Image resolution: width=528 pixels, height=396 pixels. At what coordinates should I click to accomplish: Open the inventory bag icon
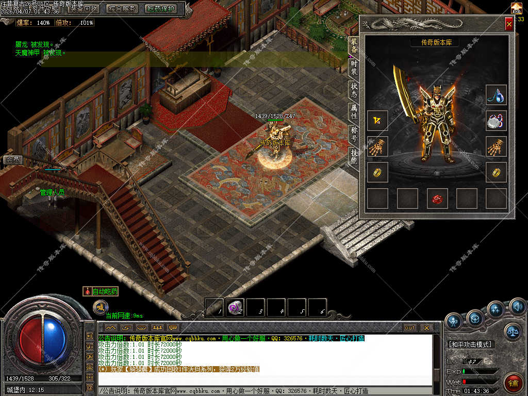475,318
